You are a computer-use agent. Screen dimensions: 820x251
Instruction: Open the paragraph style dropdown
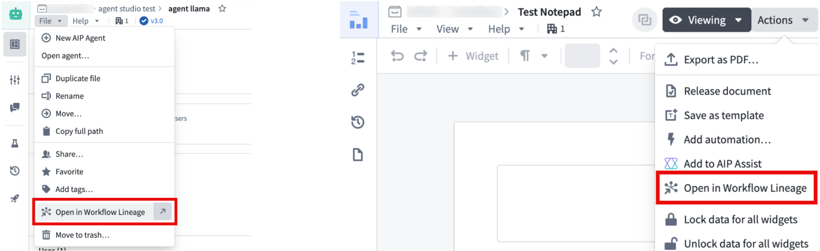click(x=533, y=55)
